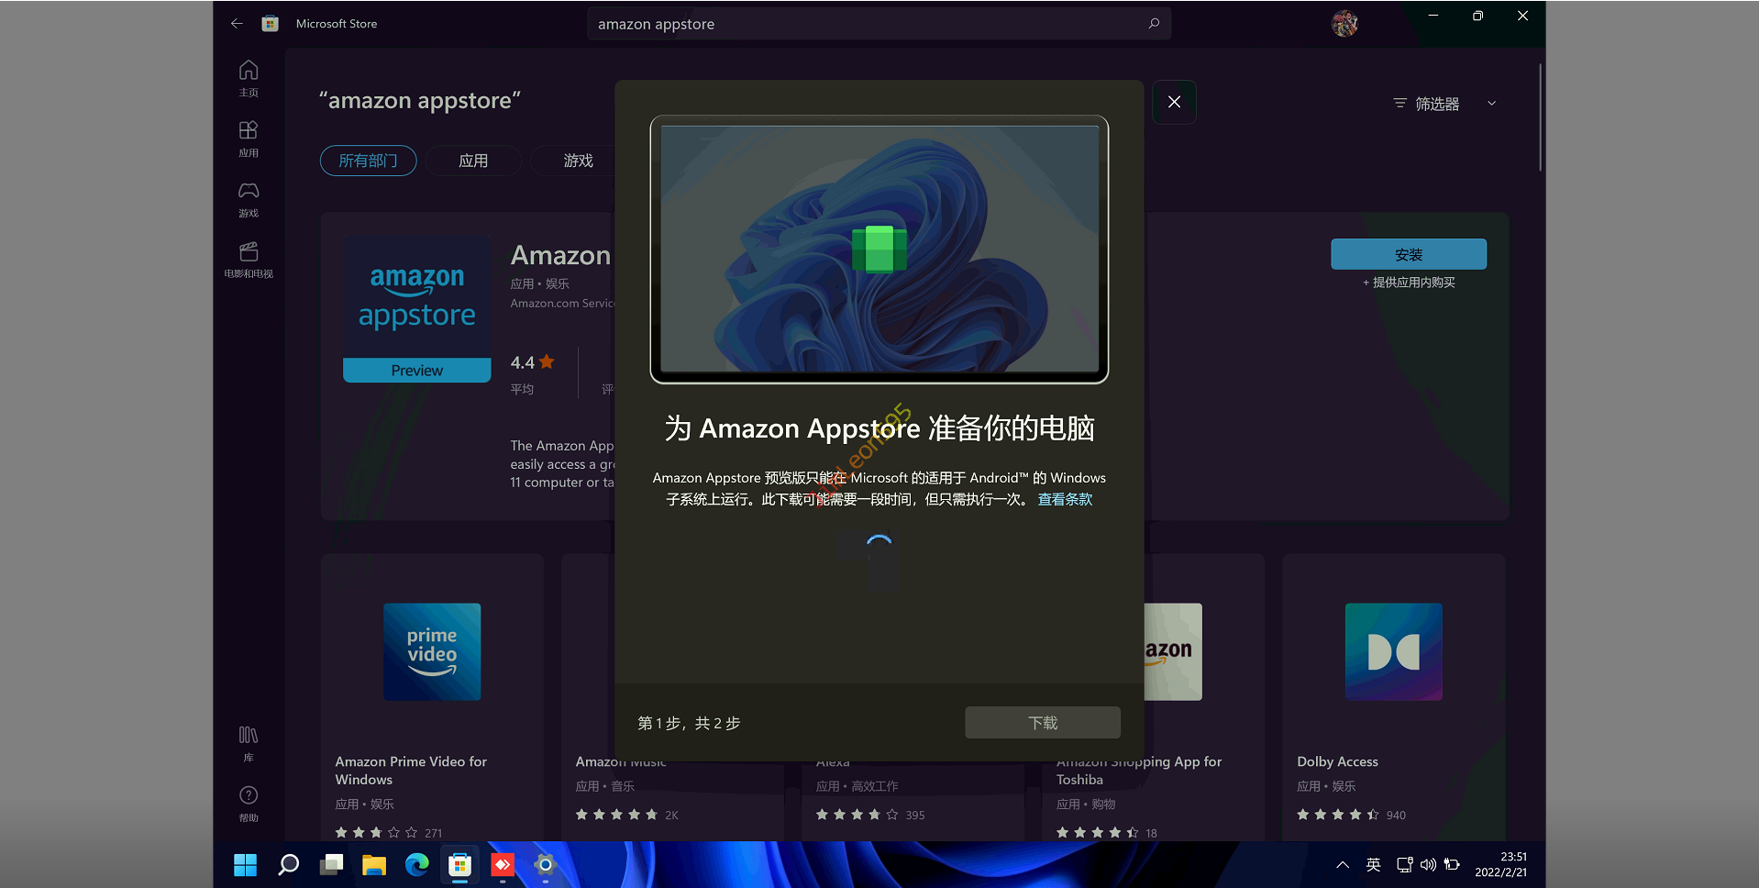Open the 查看条款 terms link
The width and height of the screenshot is (1759, 888).
pos(1065,500)
